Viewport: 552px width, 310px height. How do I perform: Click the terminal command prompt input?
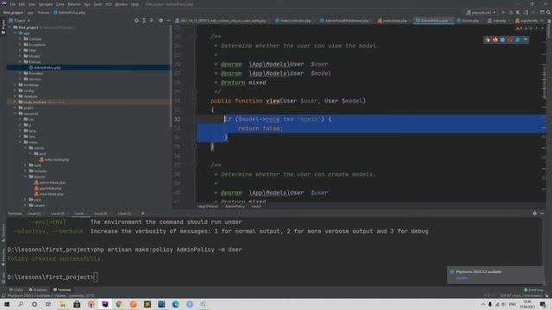(96, 277)
